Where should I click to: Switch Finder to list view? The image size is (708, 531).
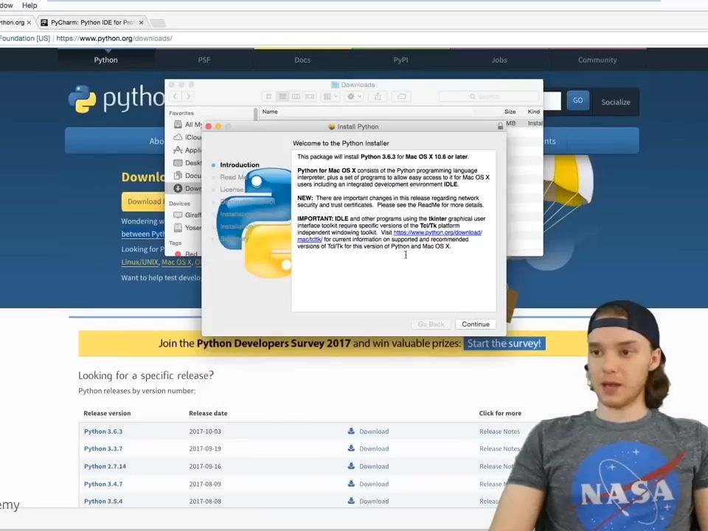(x=282, y=96)
